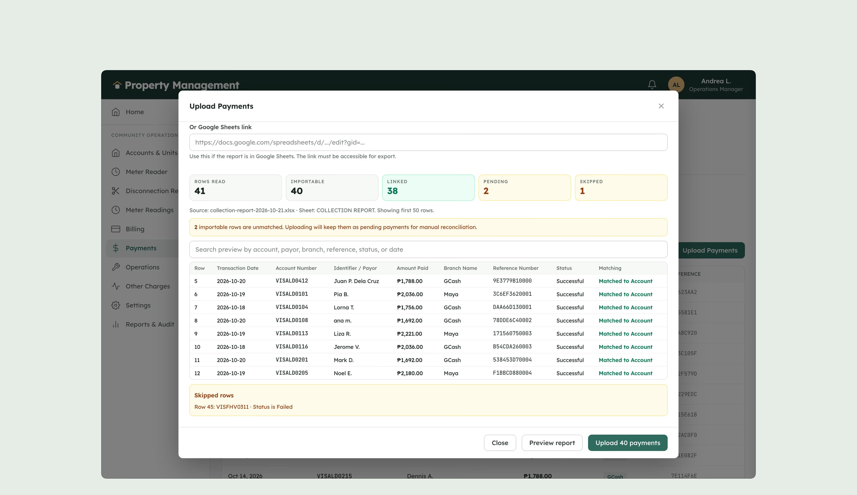Screen dimensions: 857x495
Task: Close the Upload Payments dialog with X
Action: (661, 106)
